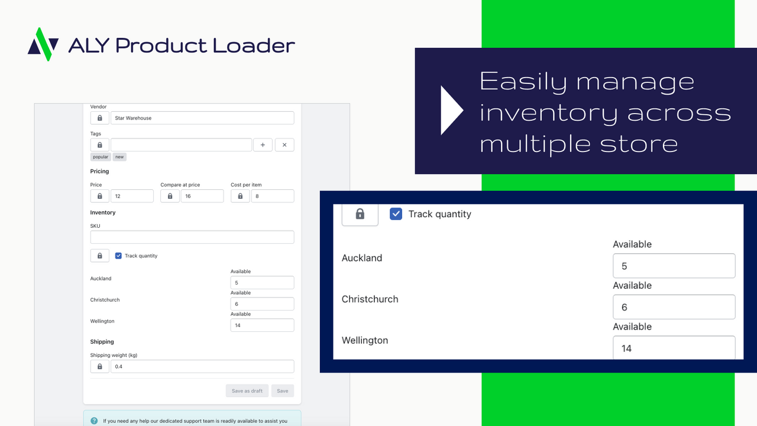Viewport: 757px width, 426px height.
Task: Toggle the large Track quantity checkbox
Action: pos(396,214)
